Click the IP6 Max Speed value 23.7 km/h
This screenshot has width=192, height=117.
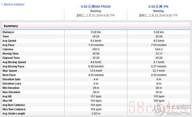click(x=159, y=71)
